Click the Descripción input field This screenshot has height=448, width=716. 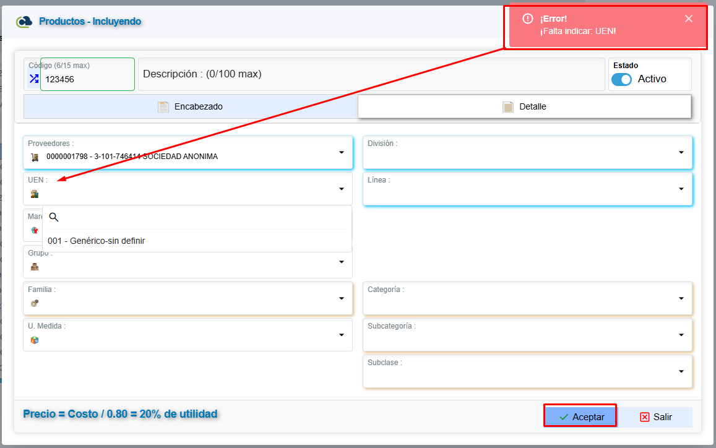tap(371, 74)
